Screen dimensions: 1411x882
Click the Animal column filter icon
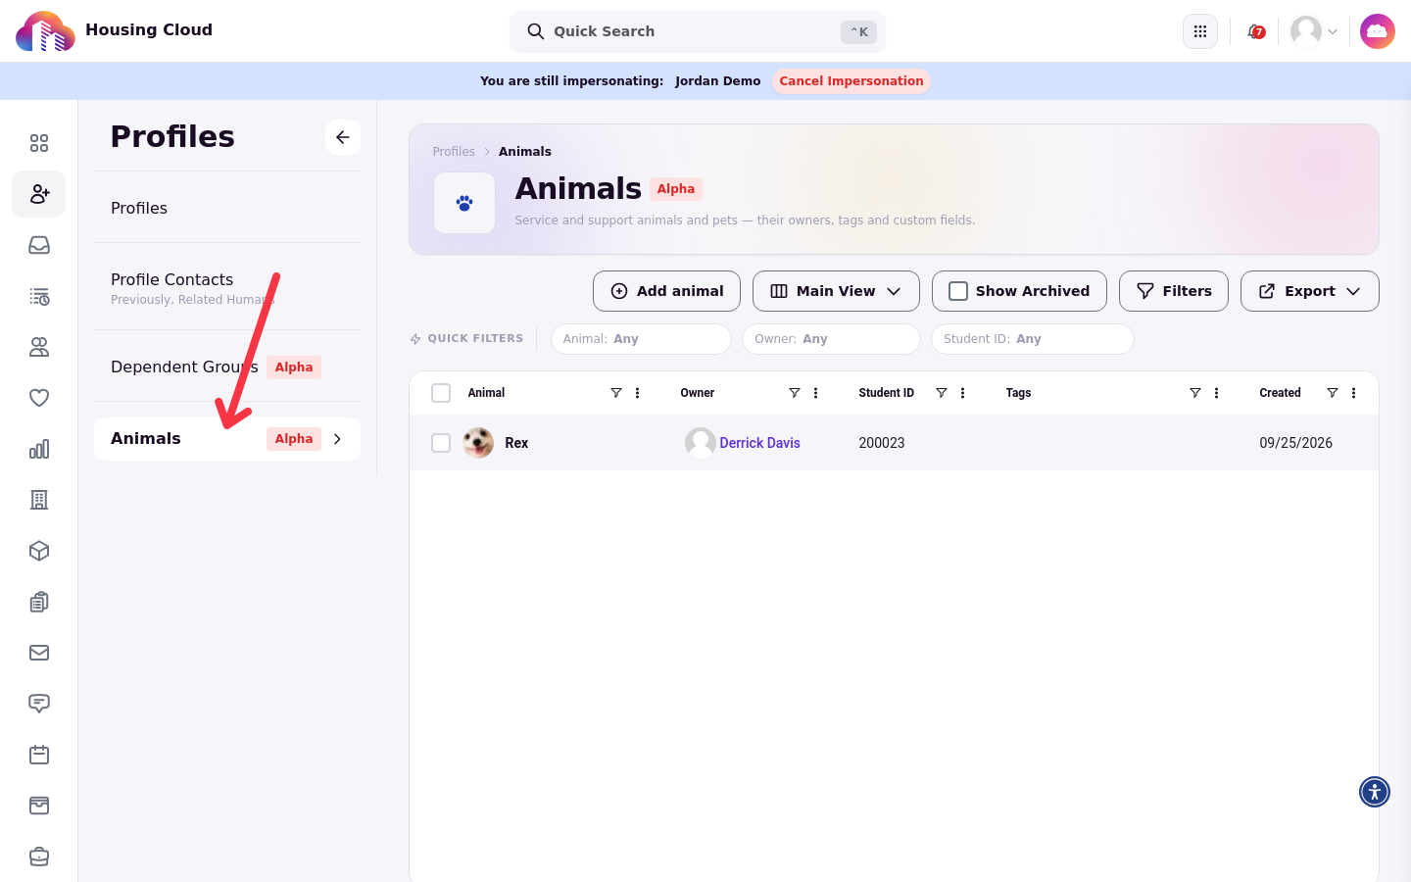(x=616, y=393)
